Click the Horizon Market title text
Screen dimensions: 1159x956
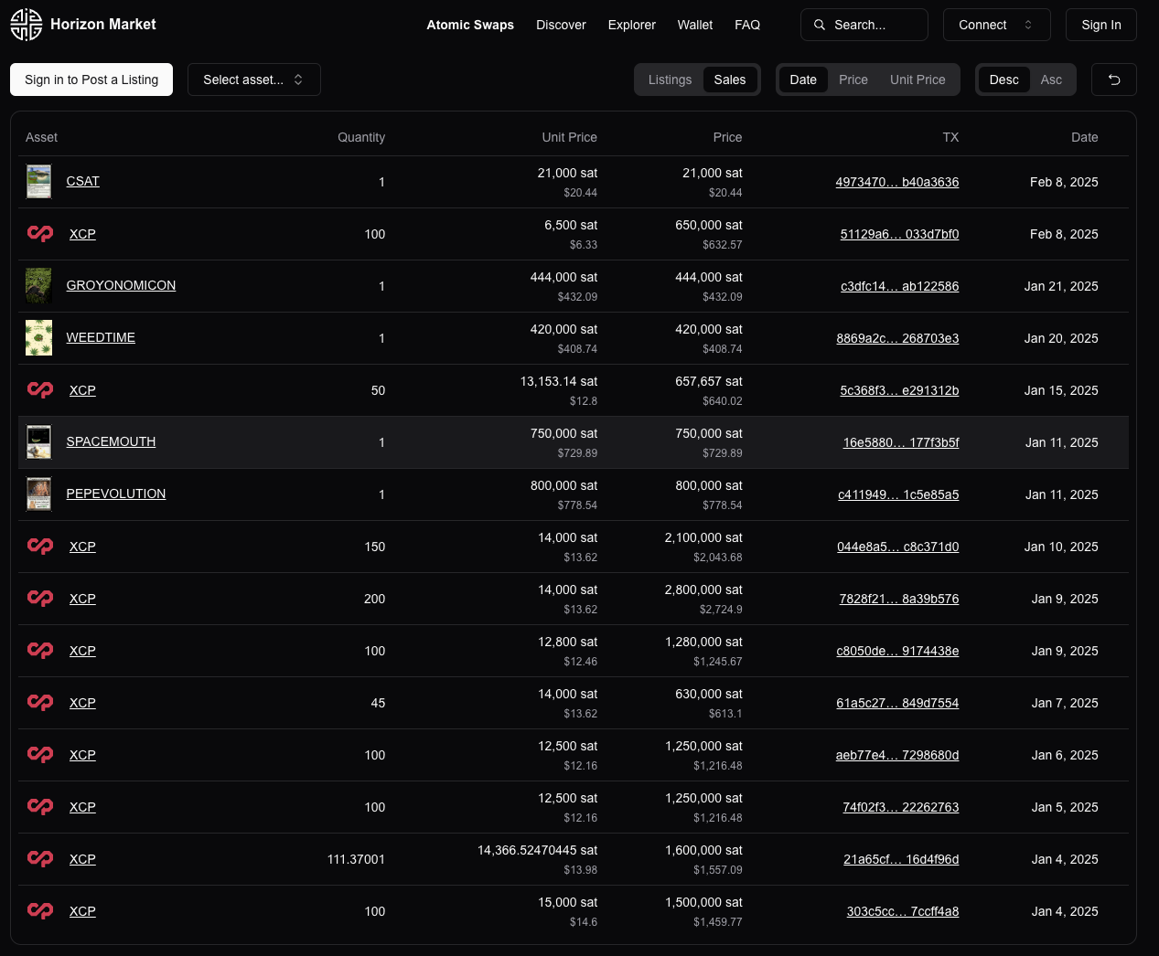pos(103,24)
